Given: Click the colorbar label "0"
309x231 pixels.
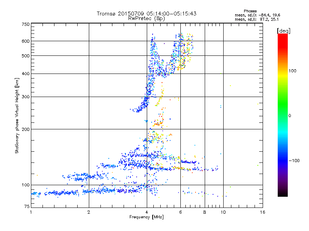Looking at the screenshot, I should 290,116.
